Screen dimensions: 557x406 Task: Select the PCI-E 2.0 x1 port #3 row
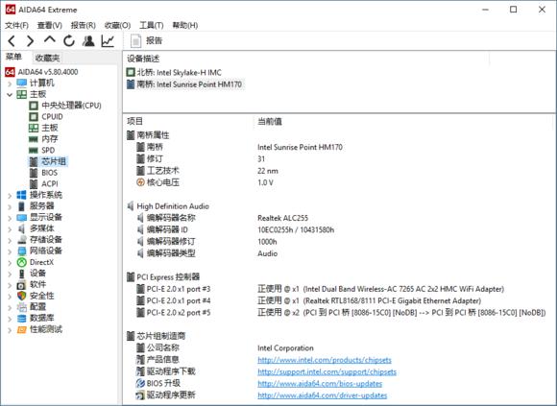point(321,289)
